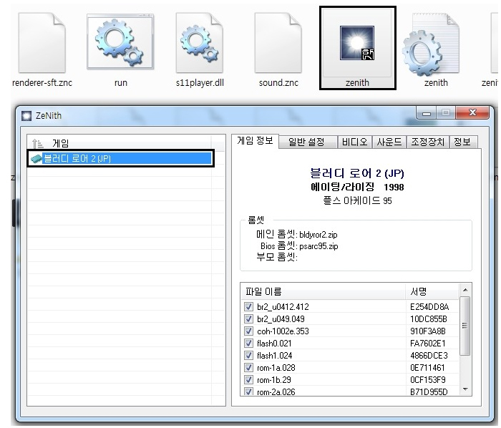The width and height of the screenshot is (501, 428).
Task: Open the zenith executable with starburst icon
Action: pyautogui.click(x=357, y=43)
